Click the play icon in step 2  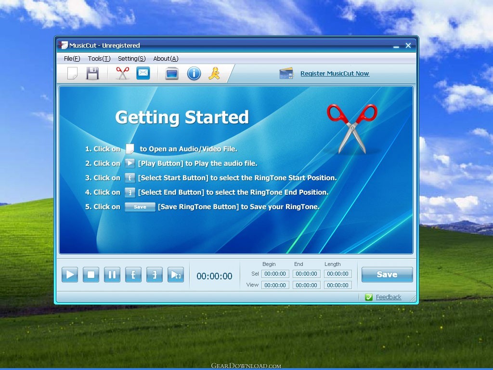[130, 163]
